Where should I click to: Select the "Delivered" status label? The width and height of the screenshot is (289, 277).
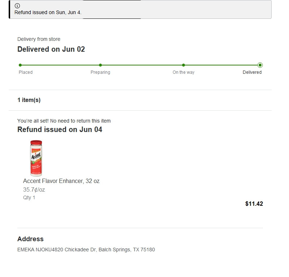pyautogui.click(x=252, y=72)
